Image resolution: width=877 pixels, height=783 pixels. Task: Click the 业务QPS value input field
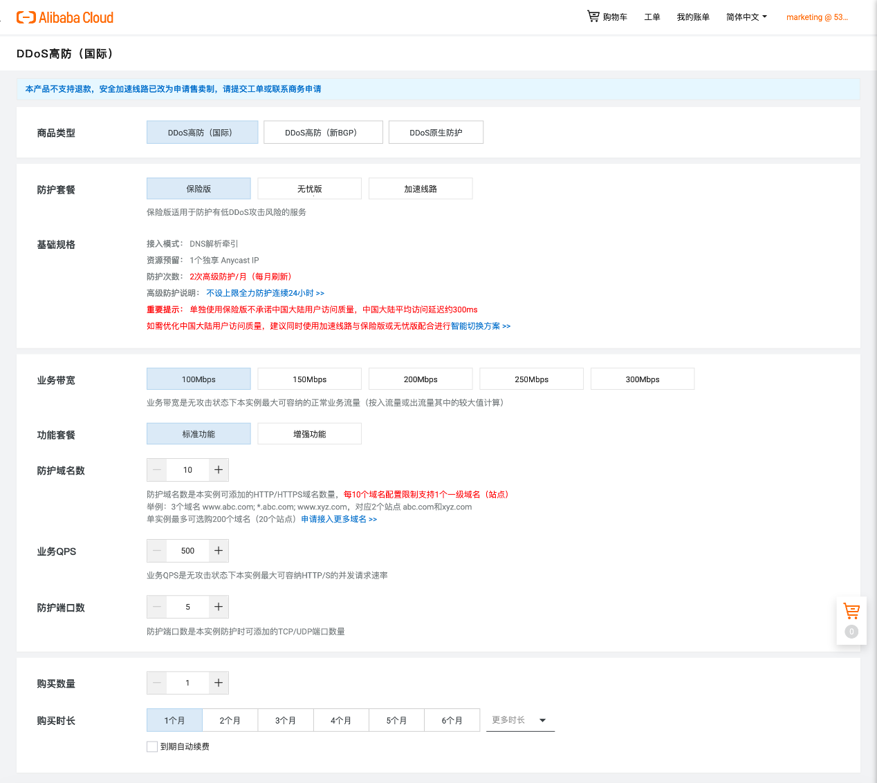pos(187,551)
